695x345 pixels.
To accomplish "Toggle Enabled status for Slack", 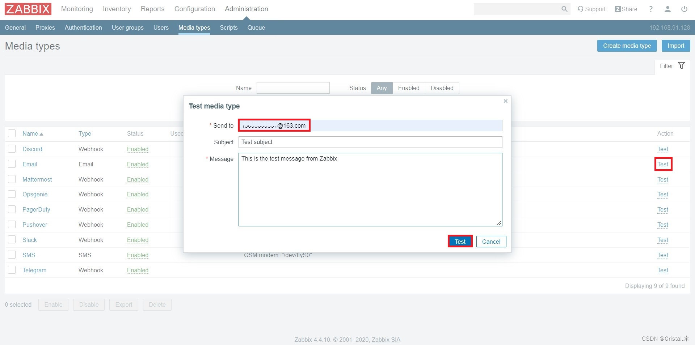I will [138, 240].
